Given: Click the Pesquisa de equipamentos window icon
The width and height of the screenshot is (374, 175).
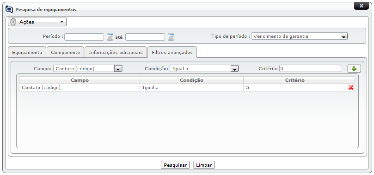Looking at the screenshot, I should (9, 10).
